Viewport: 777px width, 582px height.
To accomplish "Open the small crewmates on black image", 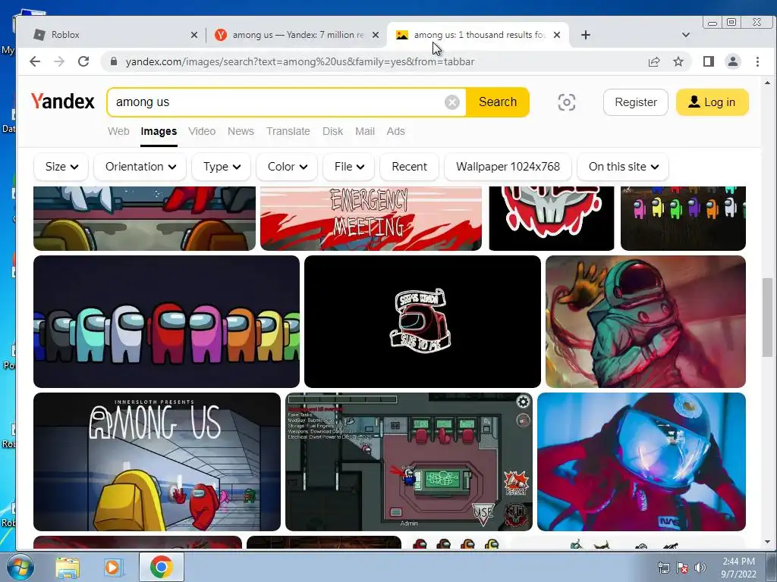I will [683, 218].
